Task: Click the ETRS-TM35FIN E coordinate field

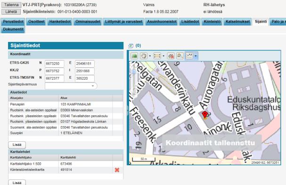Action: 85,78
